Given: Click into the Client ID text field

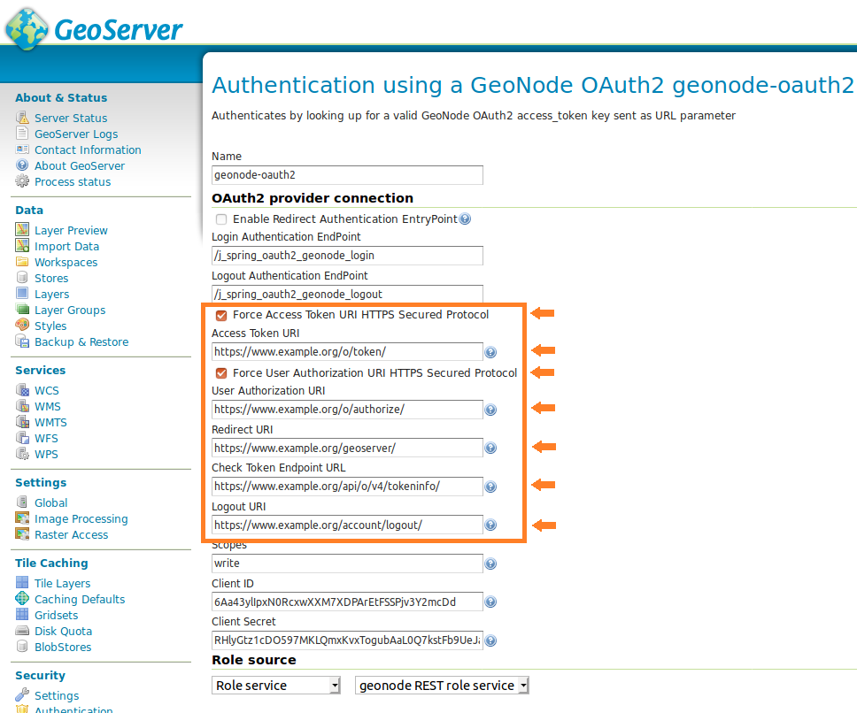Looking at the screenshot, I should [347, 602].
